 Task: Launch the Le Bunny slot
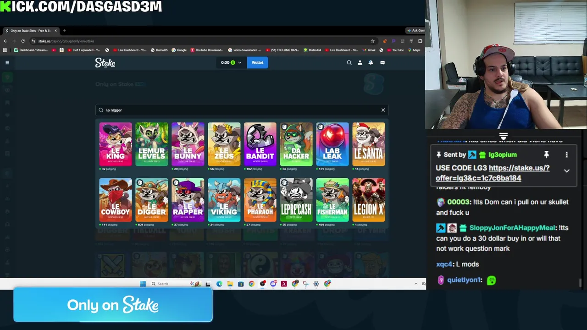tap(188, 144)
